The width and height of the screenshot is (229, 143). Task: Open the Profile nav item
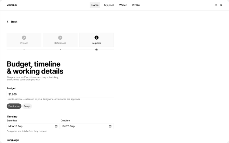click(x=136, y=5)
